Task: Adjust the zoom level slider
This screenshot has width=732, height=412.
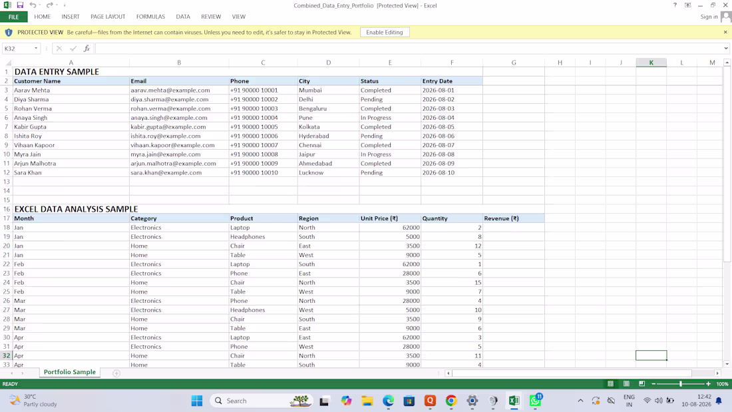Action: pos(681,383)
